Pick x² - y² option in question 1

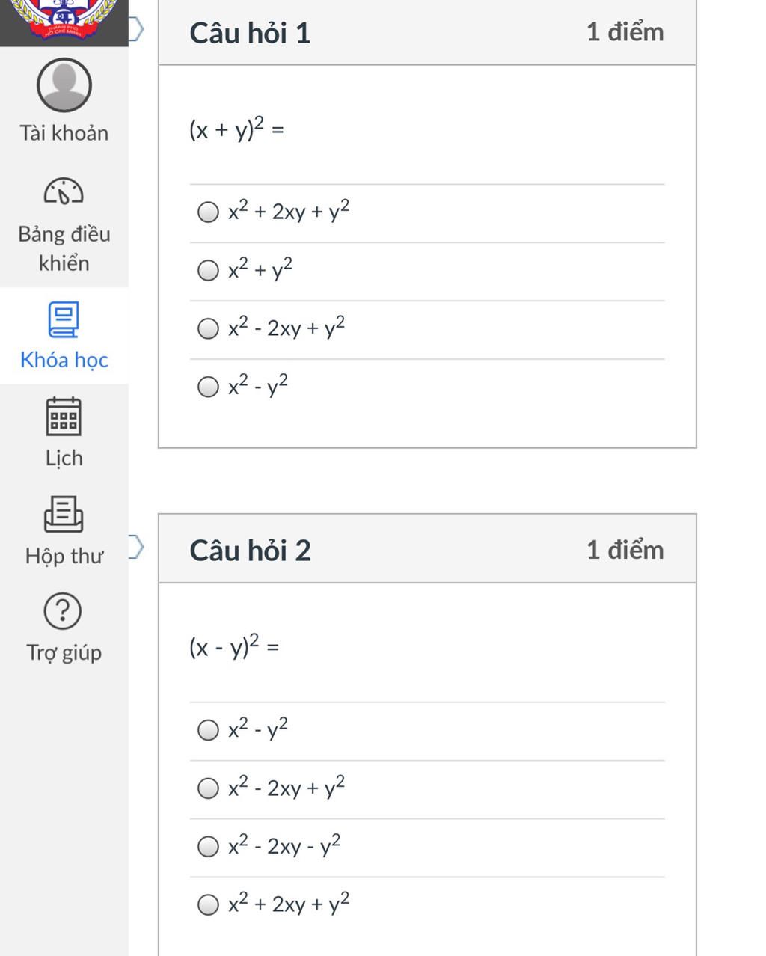(x=208, y=387)
